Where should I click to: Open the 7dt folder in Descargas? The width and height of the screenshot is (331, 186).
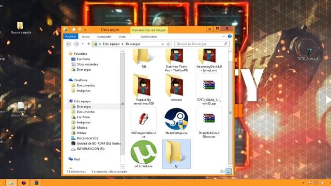coord(144,58)
